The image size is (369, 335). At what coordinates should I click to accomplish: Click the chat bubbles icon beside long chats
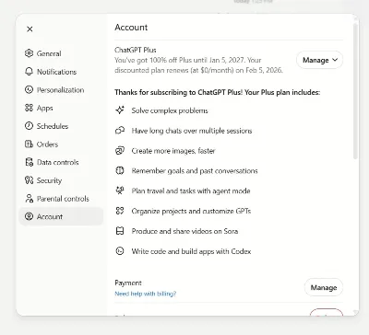[x=120, y=131]
